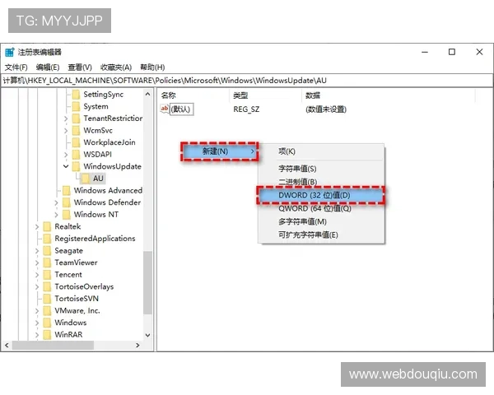
Task: Expand the TenantRestrictions key
Action: (66, 118)
